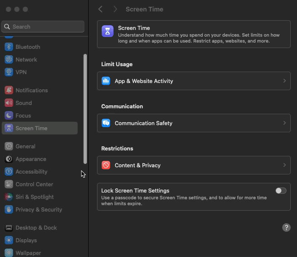This screenshot has height=257, width=297.
Task: Go to General settings
Action: [x=40, y=146]
